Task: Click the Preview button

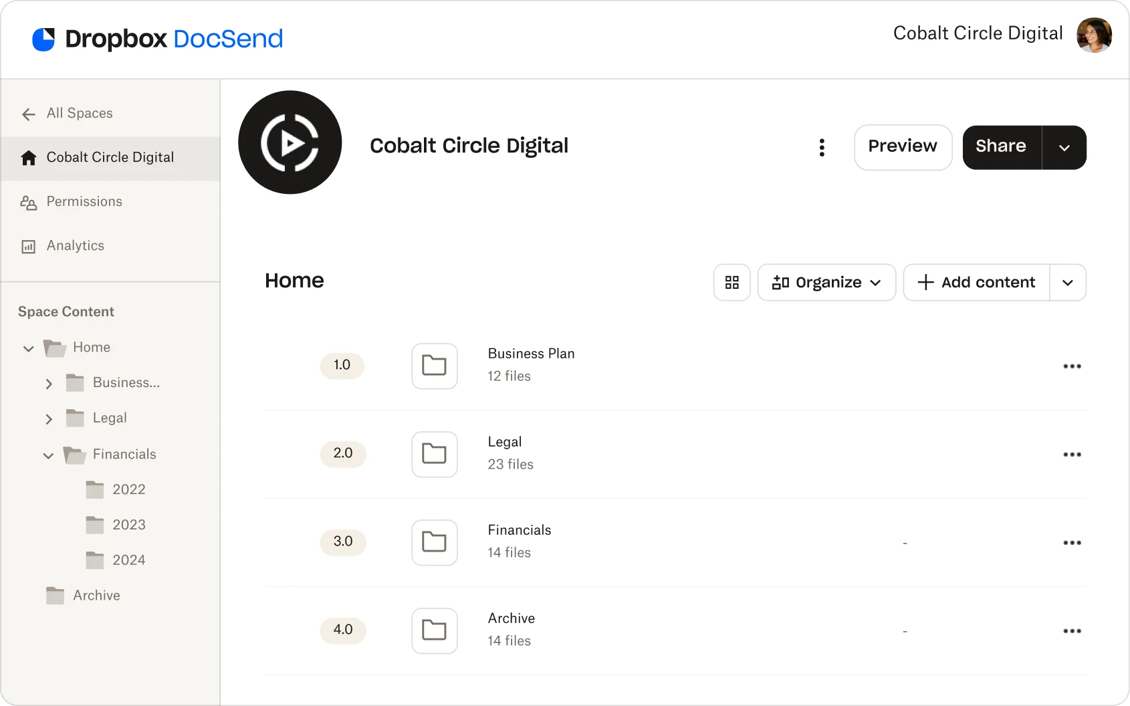Action: coord(903,148)
